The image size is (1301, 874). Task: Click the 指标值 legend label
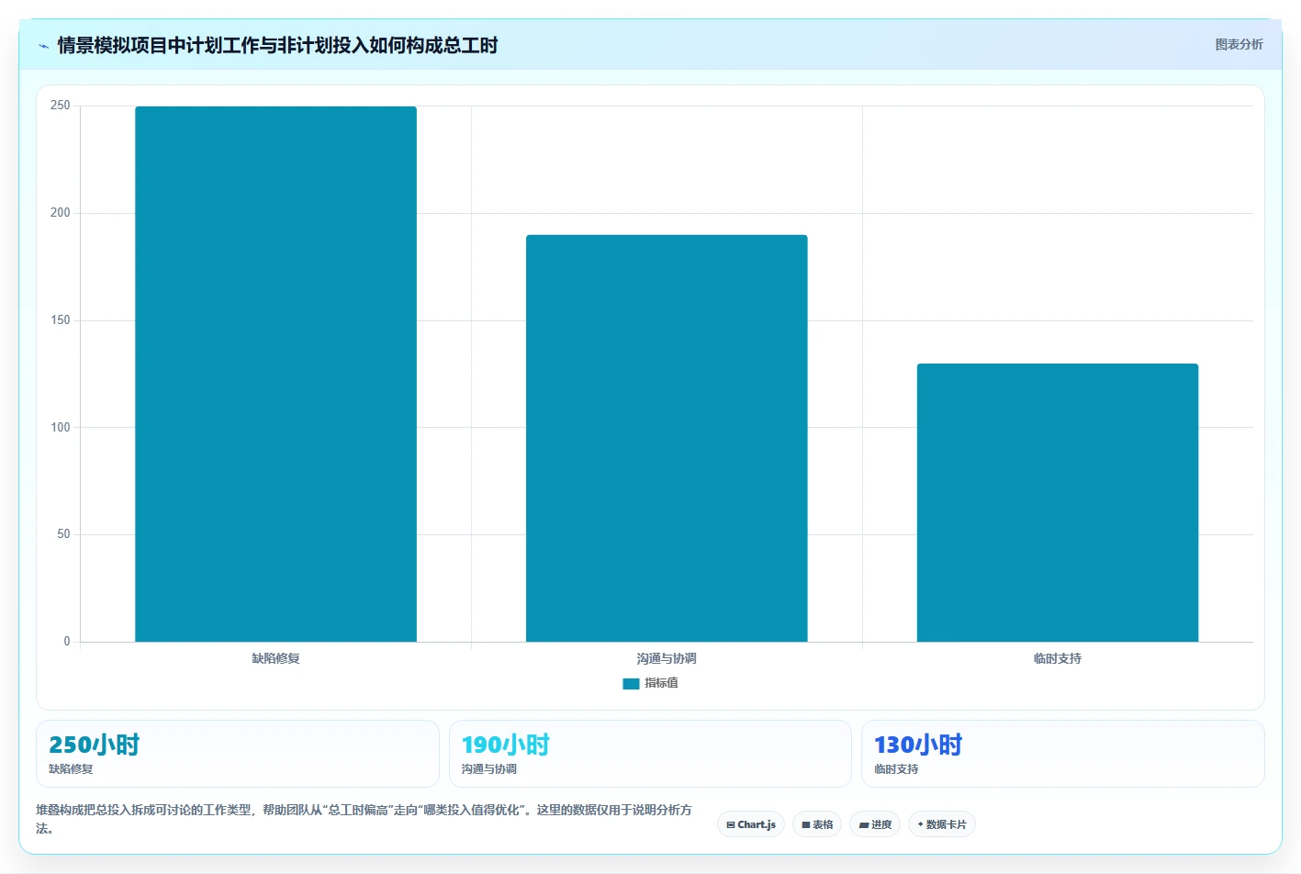click(x=661, y=683)
